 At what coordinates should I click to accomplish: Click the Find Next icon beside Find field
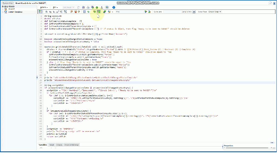click(146, 12)
